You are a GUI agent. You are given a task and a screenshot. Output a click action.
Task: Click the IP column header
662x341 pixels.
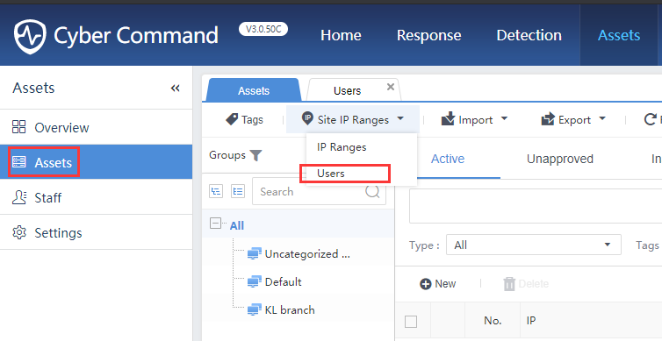[x=531, y=321]
